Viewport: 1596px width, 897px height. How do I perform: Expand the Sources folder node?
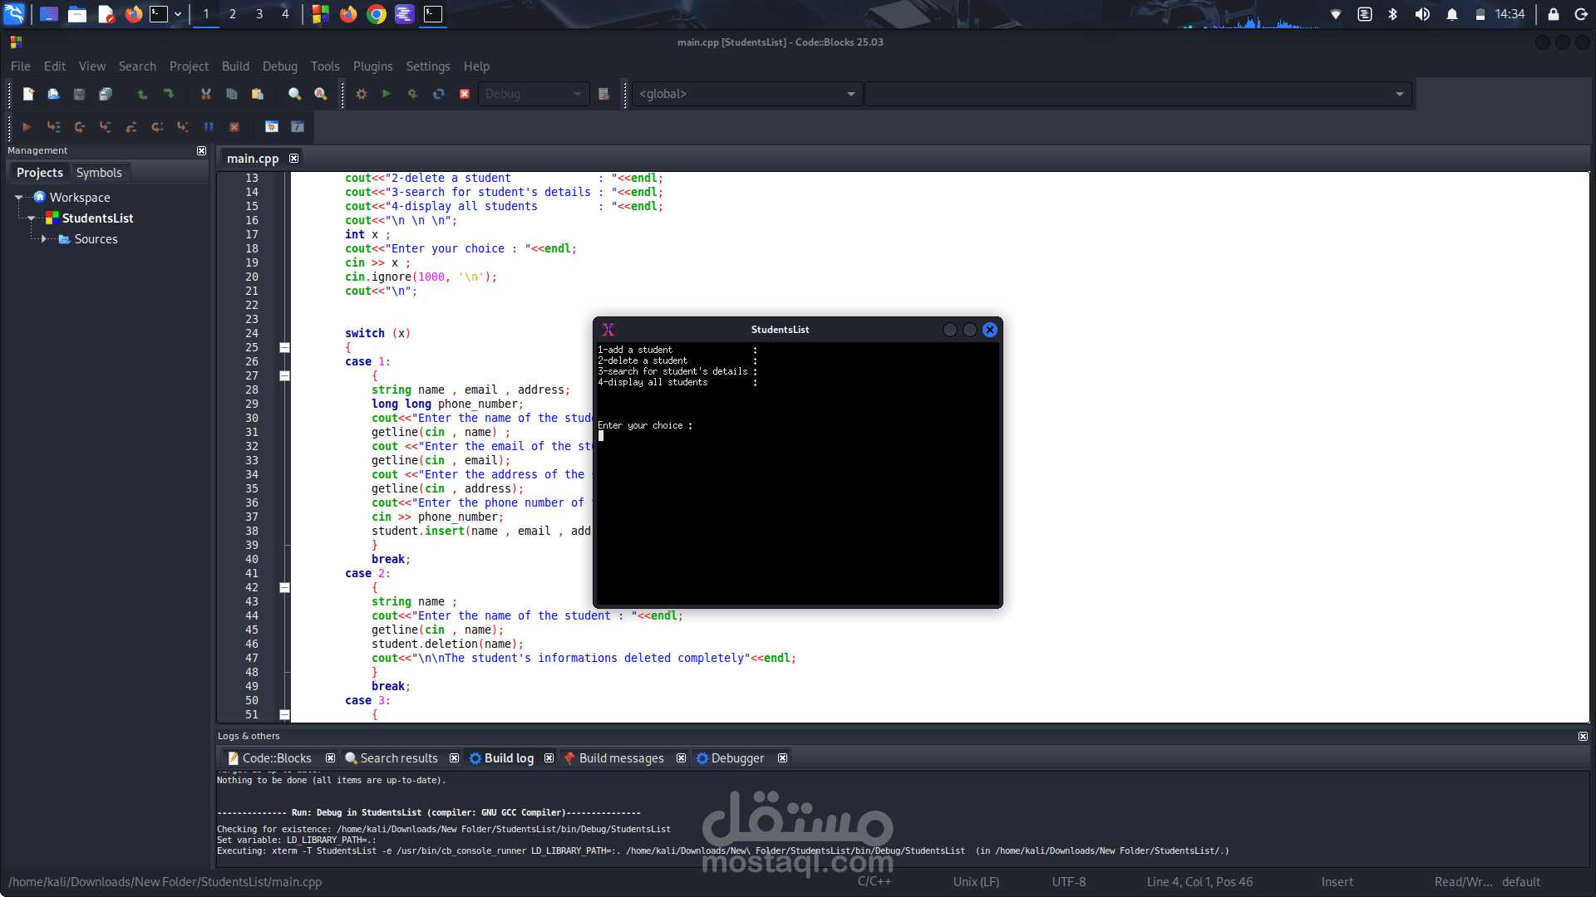44,239
